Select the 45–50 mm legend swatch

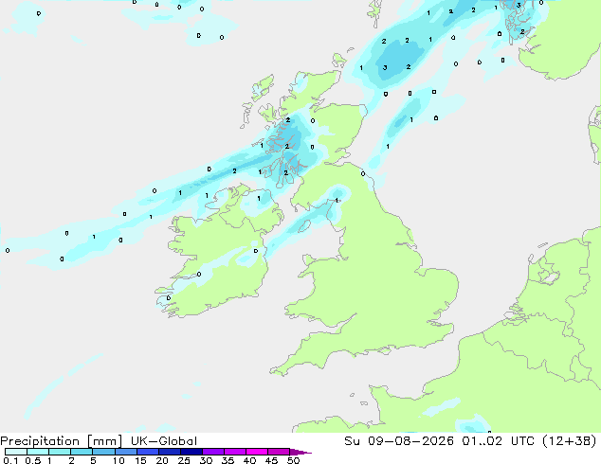[279, 452]
